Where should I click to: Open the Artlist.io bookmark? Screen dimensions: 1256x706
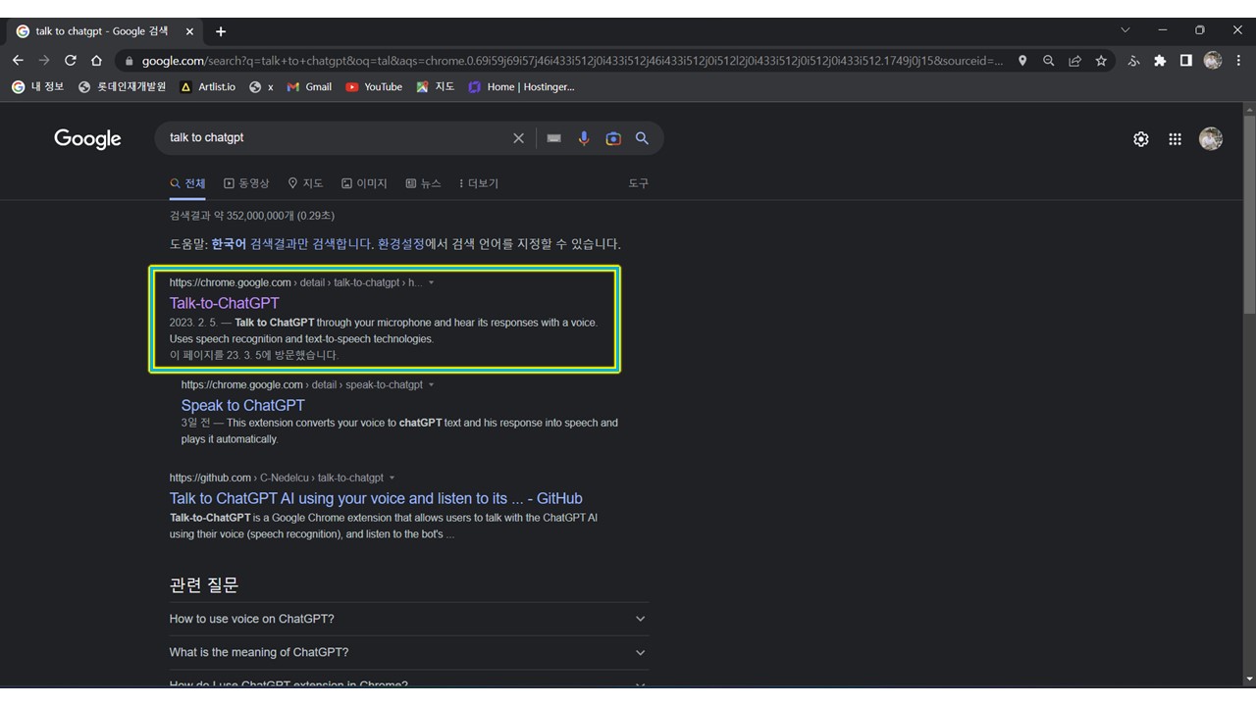tap(208, 86)
